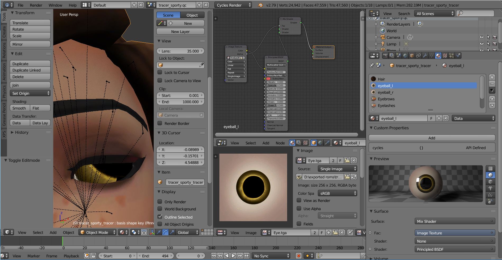Click Add in Custom Properties
The height and width of the screenshot is (260, 502).
(x=432, y=138)
